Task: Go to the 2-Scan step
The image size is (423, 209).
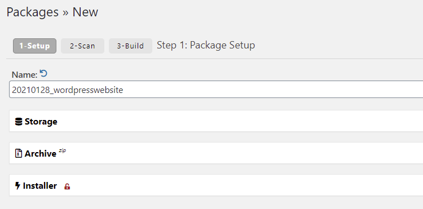Action: pos(82,46)
